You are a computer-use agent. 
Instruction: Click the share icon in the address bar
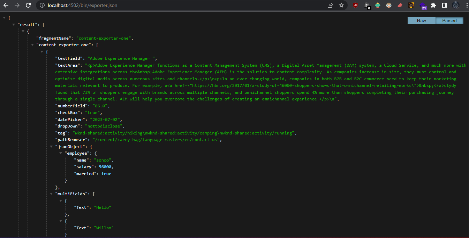click(x=330, y=5)
